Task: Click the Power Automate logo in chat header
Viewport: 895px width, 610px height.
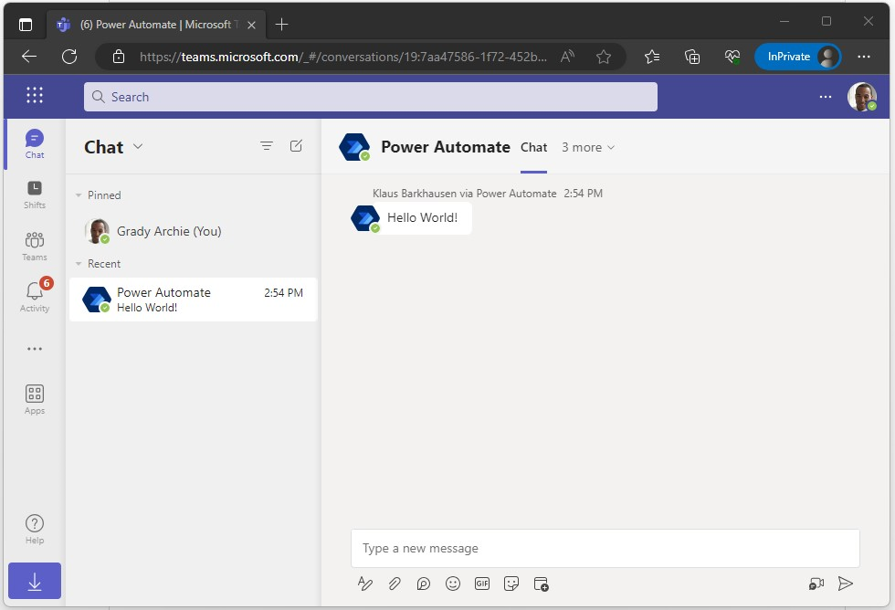Action: (x=354, y=147)
